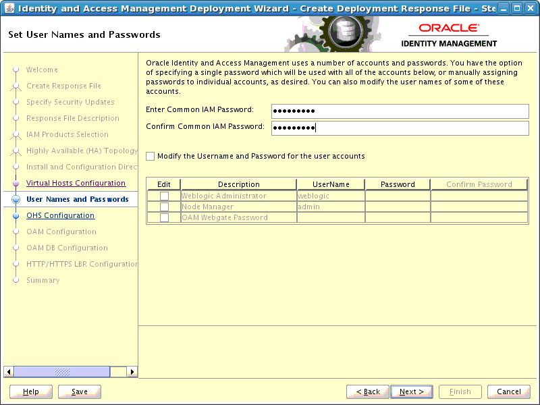Focus the Enter Common IAM Password field

pos(400,111)
